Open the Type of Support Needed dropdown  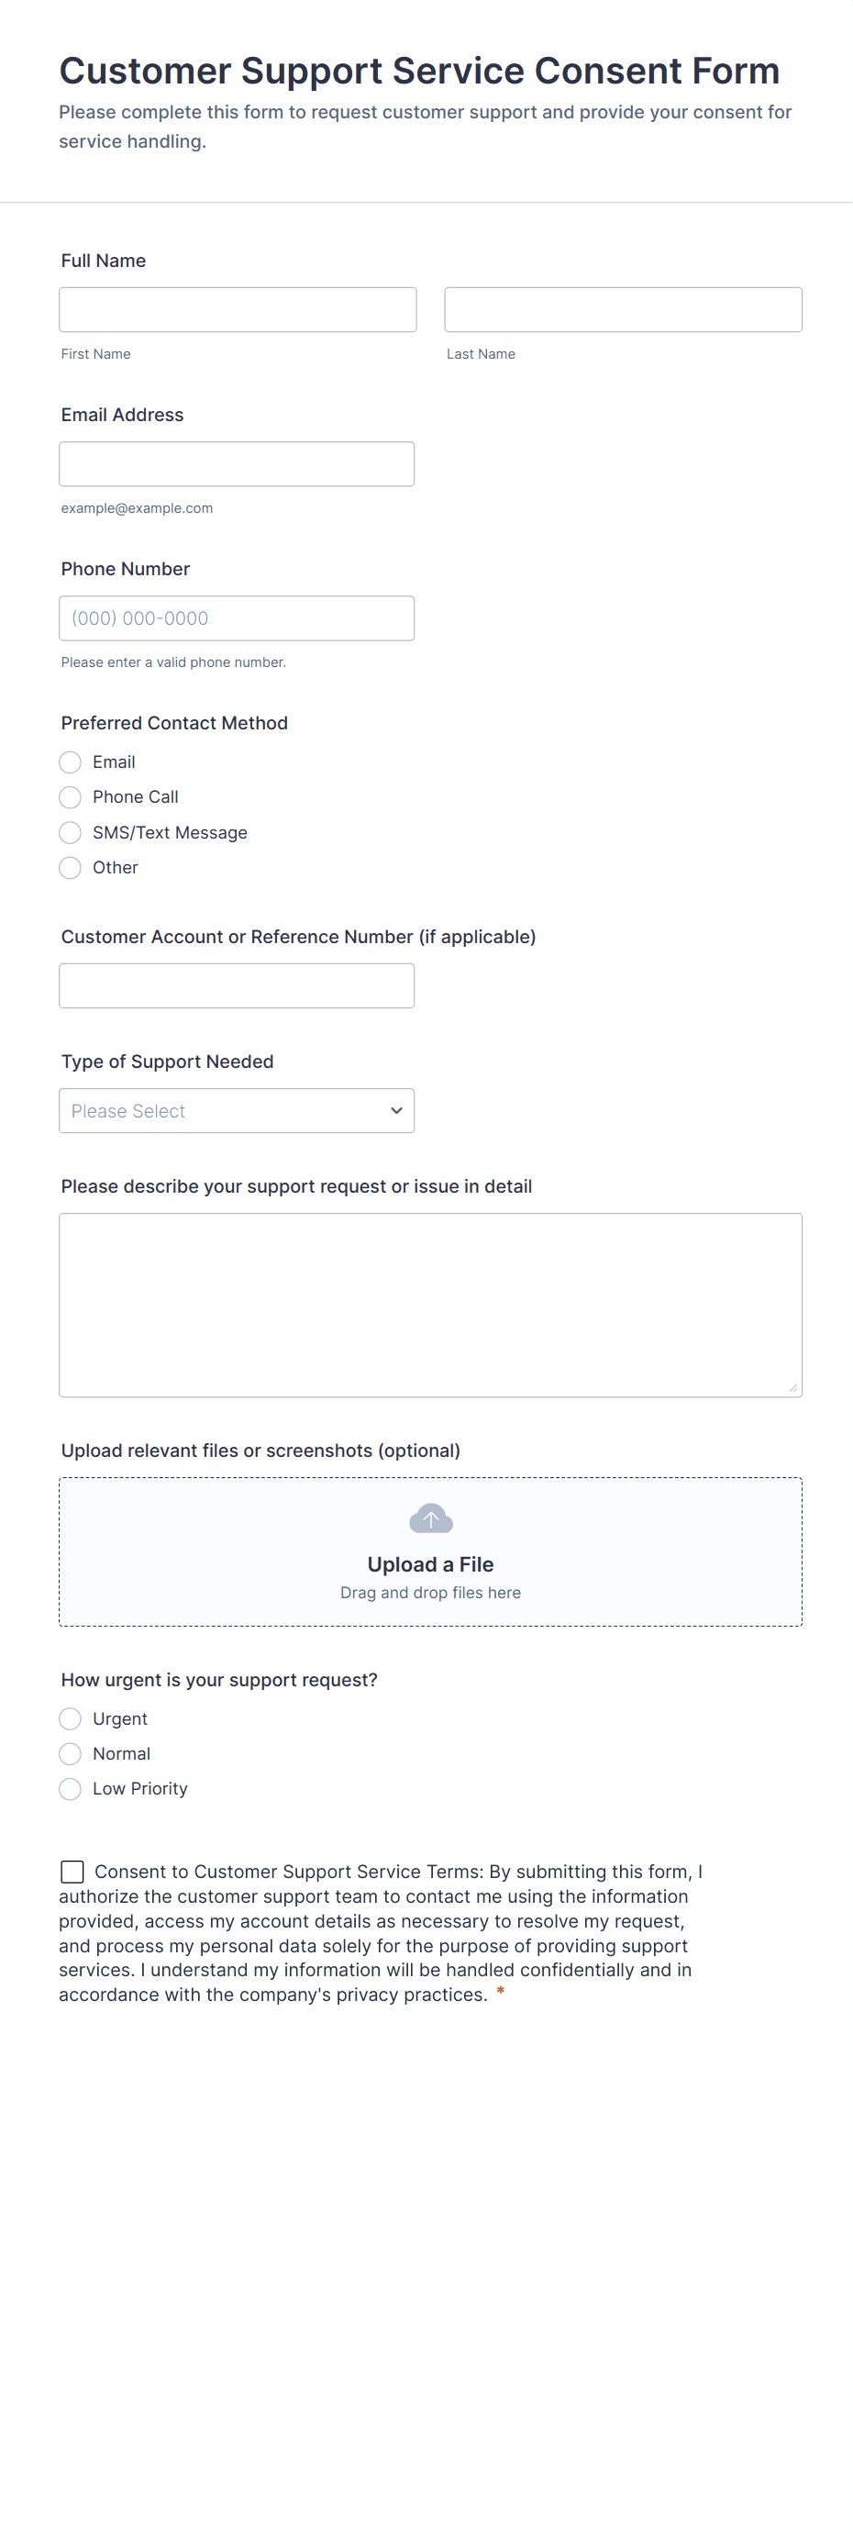(236, 1111)
